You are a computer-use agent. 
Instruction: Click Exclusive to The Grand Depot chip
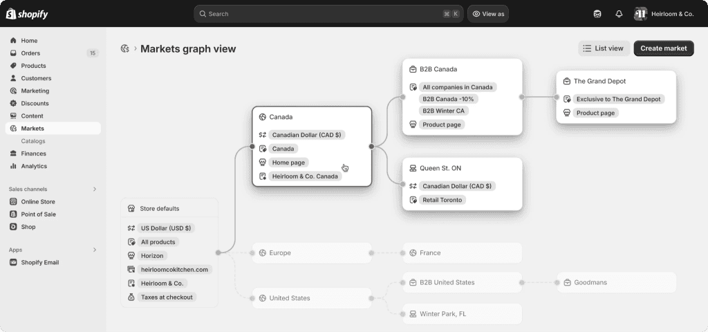618,99
